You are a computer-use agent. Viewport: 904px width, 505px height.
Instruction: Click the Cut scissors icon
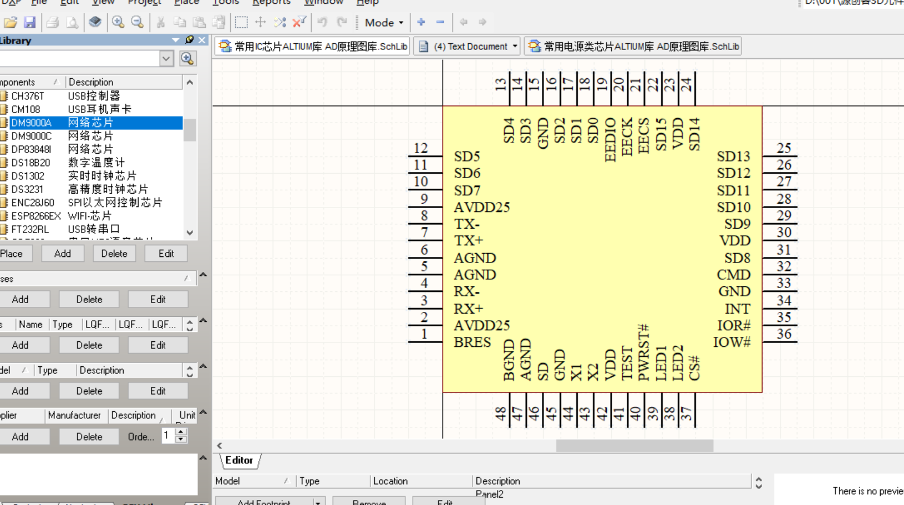[x=160, y=22]
